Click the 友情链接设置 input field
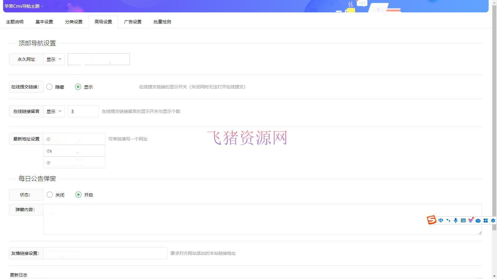 pyautogui.click(x=105, y=253)
